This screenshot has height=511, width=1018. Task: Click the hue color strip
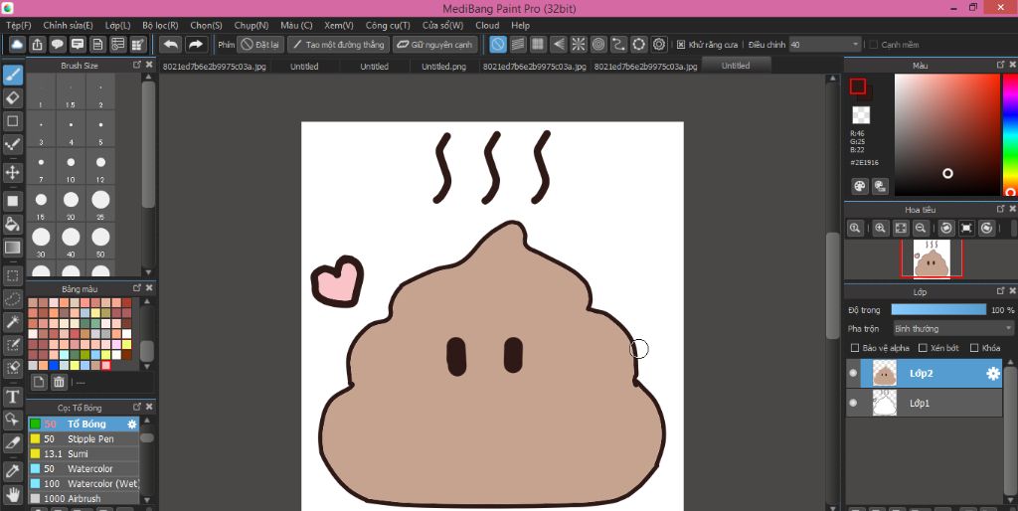pos(1010,134)
